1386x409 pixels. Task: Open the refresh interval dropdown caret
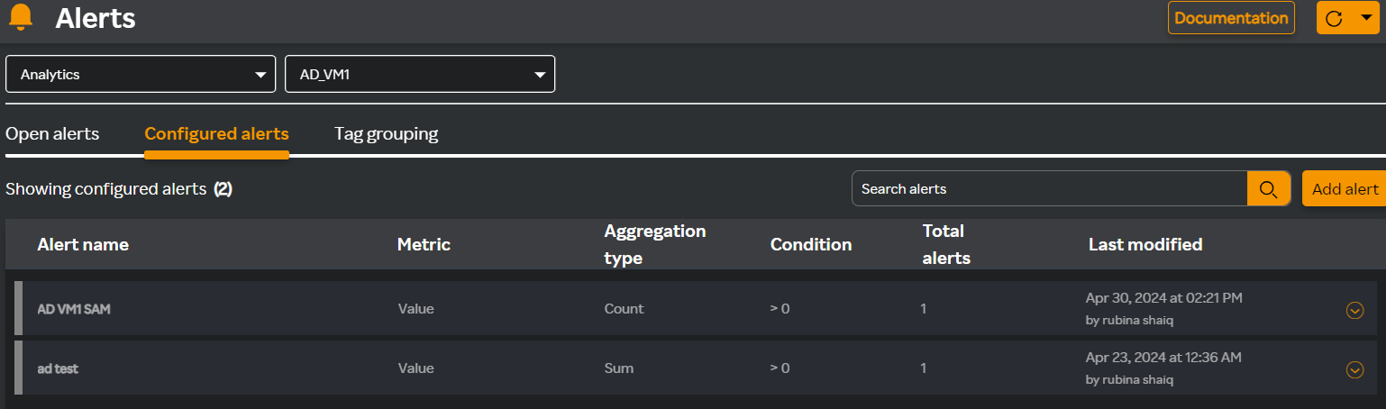click(1365, 18)
